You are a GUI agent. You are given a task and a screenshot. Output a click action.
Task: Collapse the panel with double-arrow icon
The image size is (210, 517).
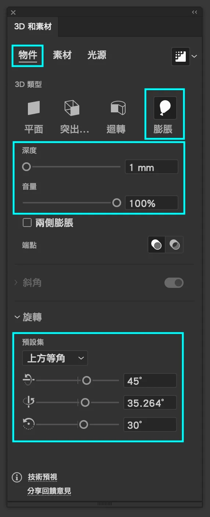coord(195,12)
